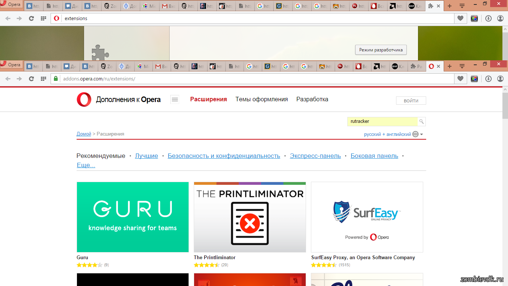Bookmark addons page with the heart icon
The width and height of the screenshot is (508, 286).
click(460, 79)
